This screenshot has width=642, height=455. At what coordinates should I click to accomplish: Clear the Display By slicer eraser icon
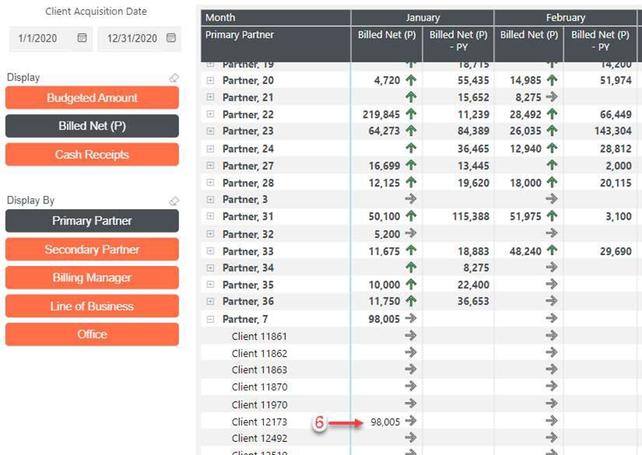[x=174, y=201]
